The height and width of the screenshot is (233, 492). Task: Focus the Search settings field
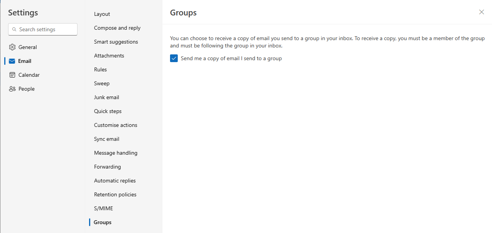(x=43, y=29)
